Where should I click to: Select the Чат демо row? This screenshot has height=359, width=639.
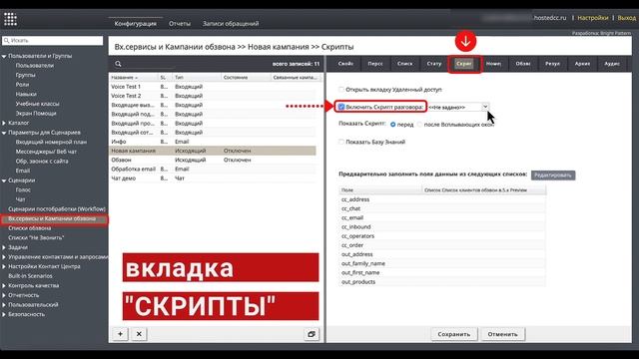(213, 179)
